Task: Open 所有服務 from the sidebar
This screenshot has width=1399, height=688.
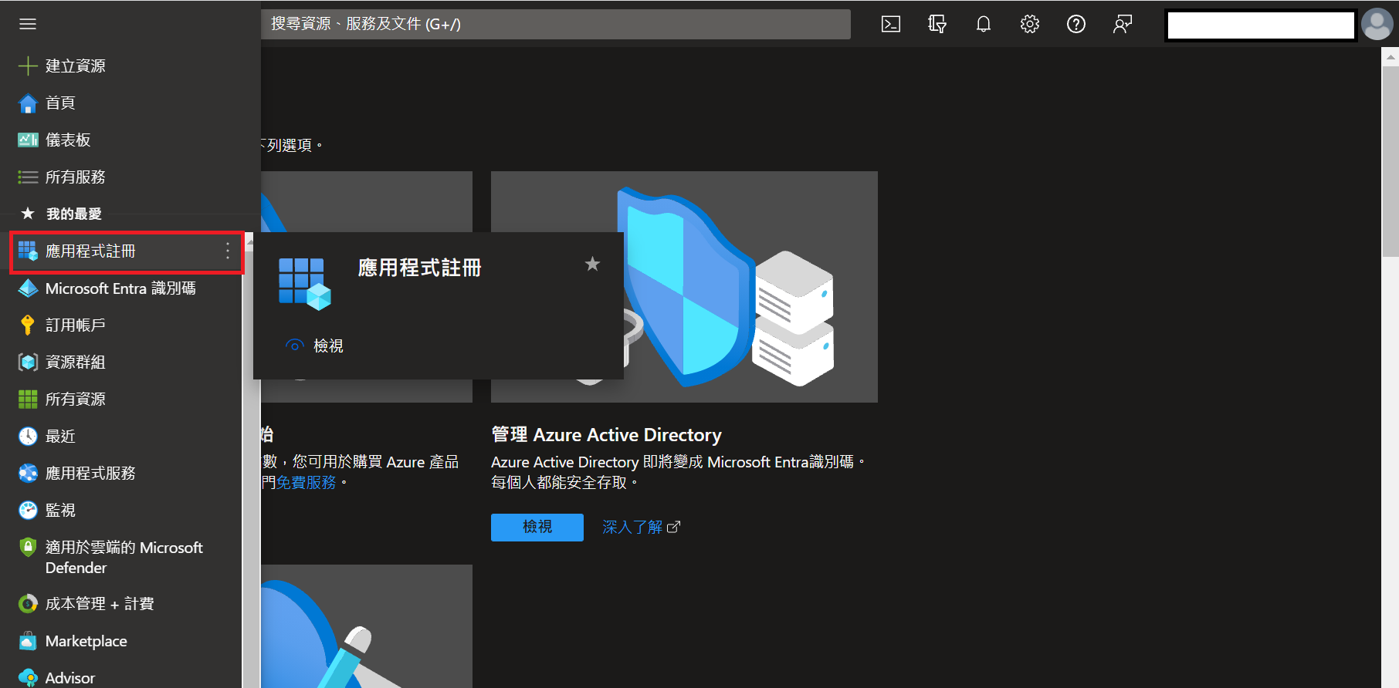Action: tap(75, 177)
